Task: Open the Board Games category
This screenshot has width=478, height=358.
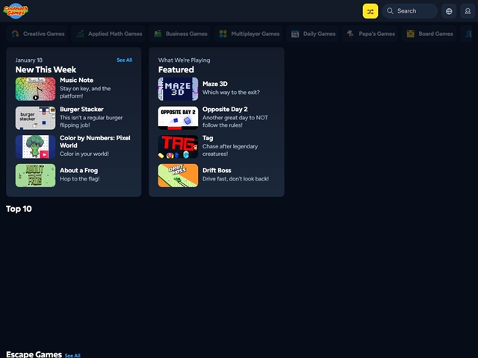Action: coord(429,34)
